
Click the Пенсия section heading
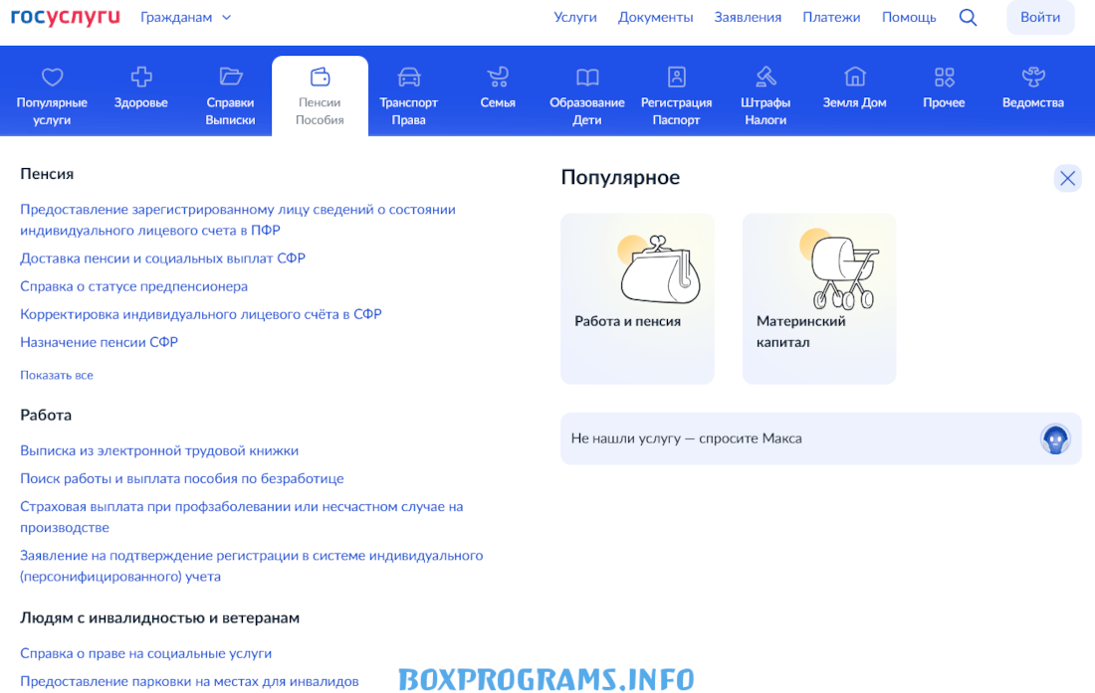47,174
